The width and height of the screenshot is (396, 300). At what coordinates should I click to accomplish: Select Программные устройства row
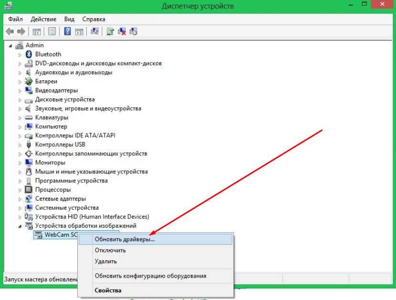[72, 181]
